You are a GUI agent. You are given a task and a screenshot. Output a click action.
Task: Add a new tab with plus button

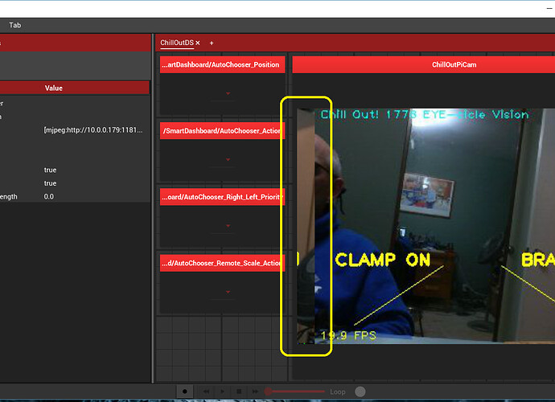coord(212,43)
